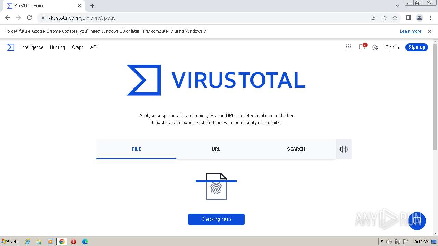Open a new tab
438x246 pixels.
(x=92, y=6)
